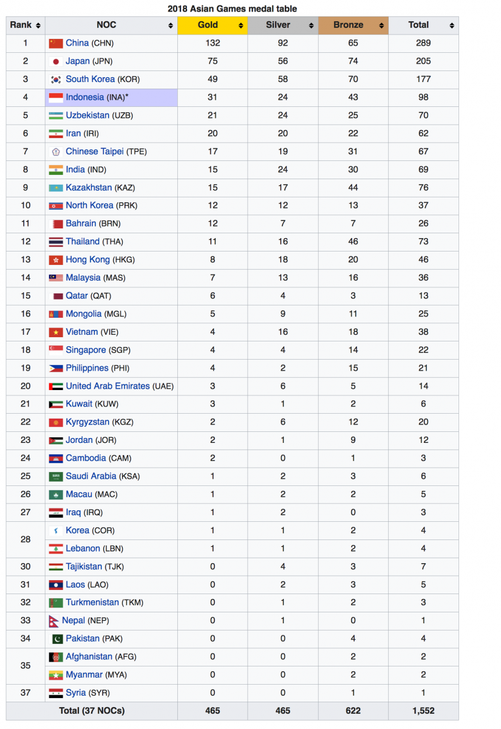
Task: Click the Kazakhstan flag icon
Action: coord(56,188)
